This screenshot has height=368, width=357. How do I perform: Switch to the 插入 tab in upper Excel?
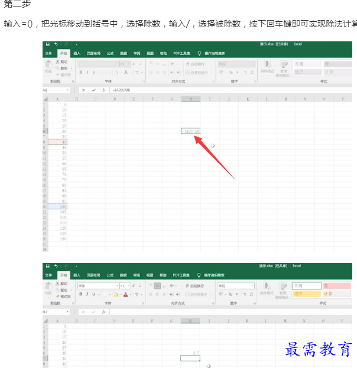77,53
